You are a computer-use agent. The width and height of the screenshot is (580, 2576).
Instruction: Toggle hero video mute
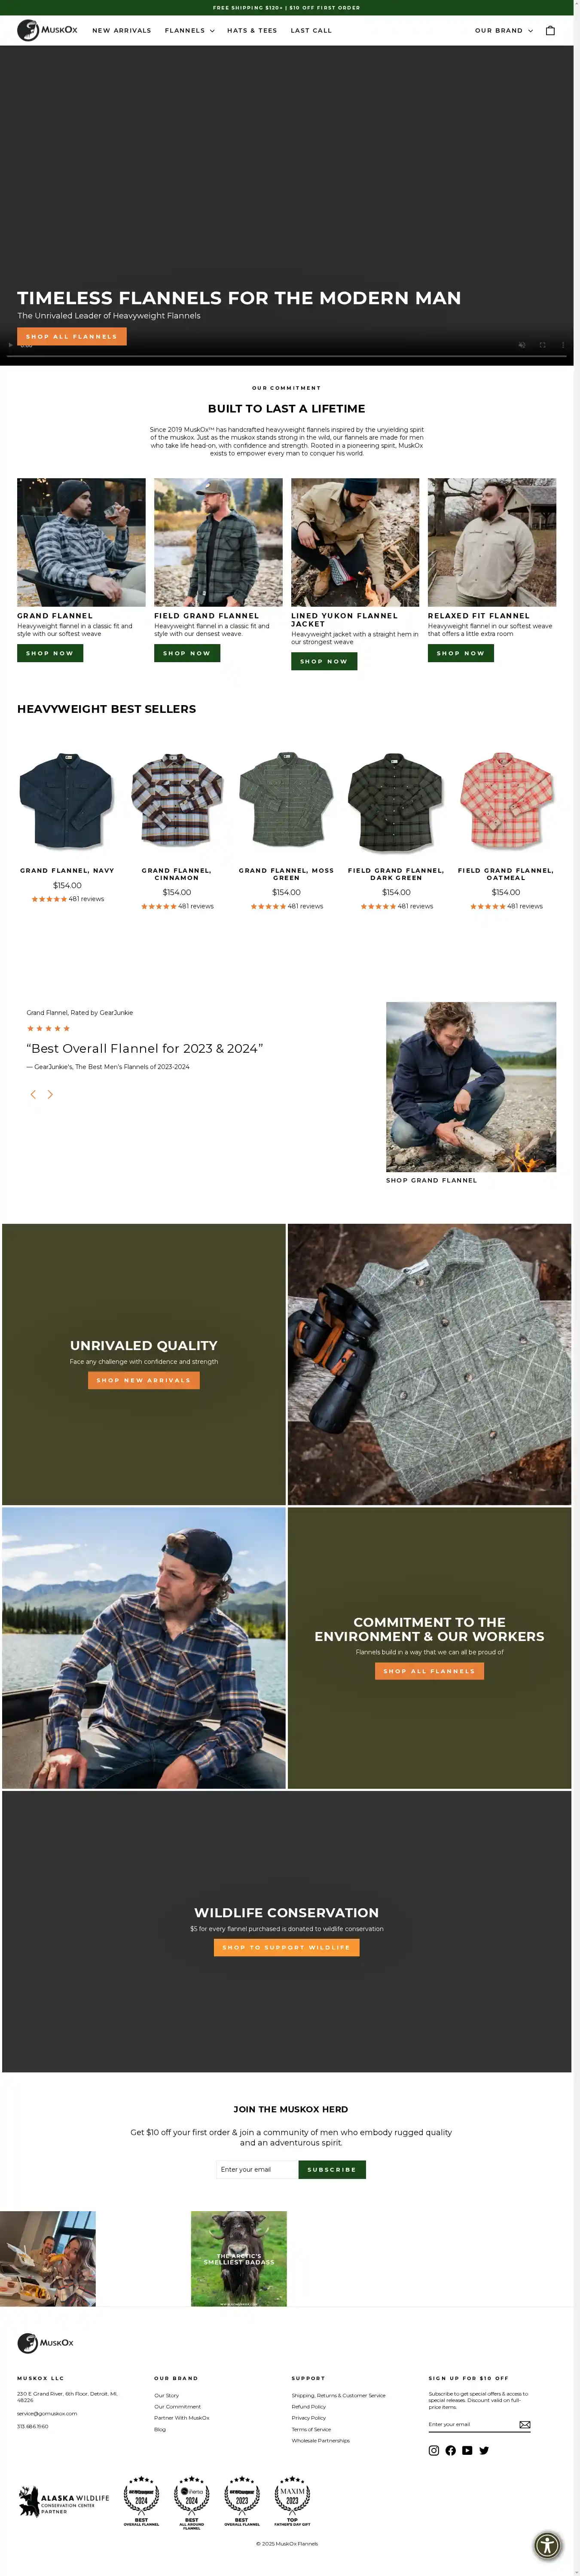coord(522,345)
